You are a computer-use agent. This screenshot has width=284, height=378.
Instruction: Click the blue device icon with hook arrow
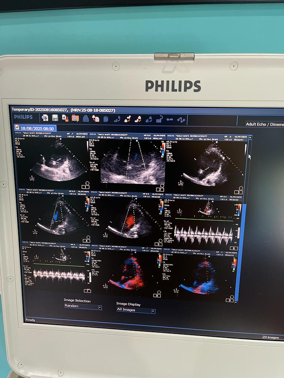point(159,119)
